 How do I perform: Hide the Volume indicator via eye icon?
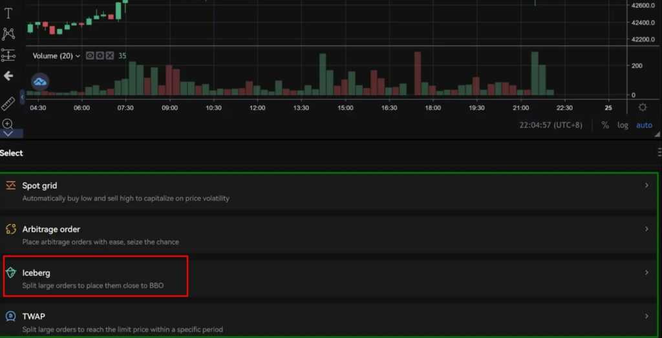coord(91,56)
